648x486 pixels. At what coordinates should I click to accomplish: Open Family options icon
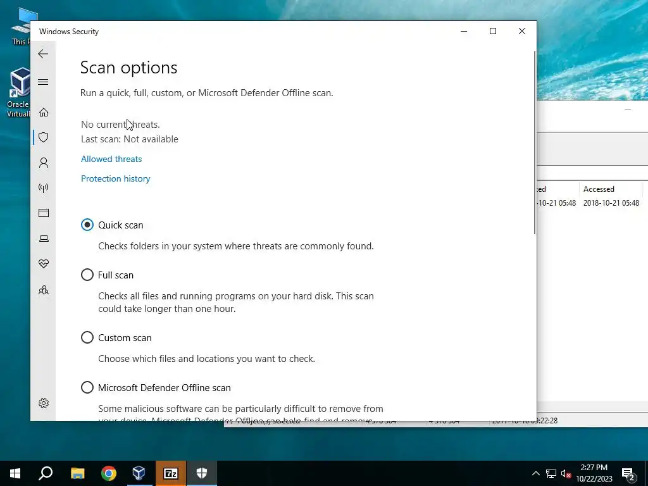44,290
